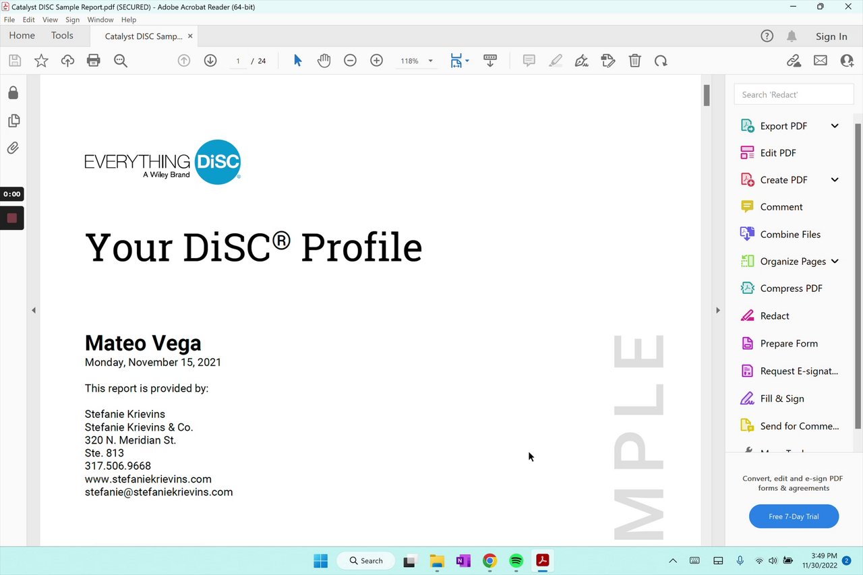
Task: Share a link to the file
Action: tap(794, 61)
